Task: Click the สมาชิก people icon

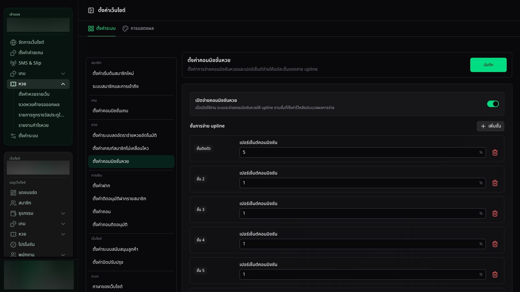Action: (x=13, y=203)
